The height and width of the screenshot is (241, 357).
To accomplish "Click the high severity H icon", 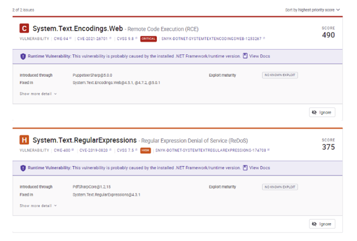I will 24,140.
